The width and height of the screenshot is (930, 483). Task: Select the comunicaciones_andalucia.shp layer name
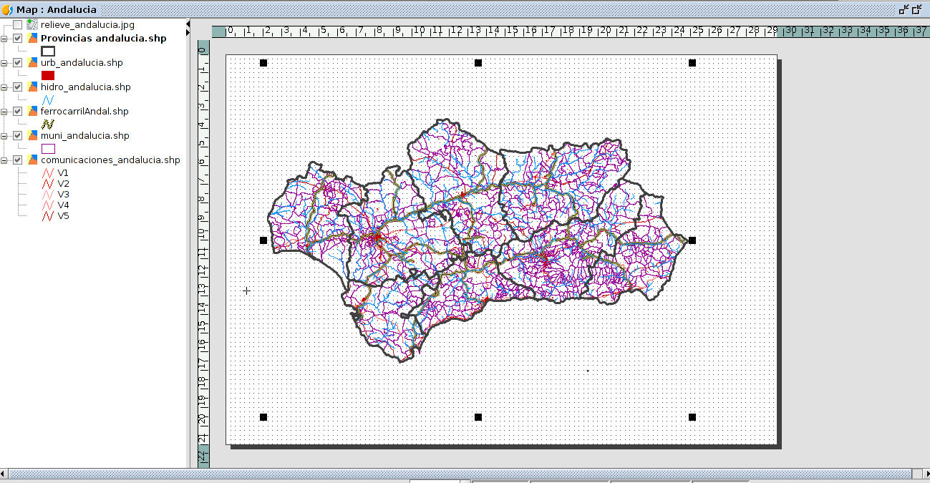click(110, 160)
